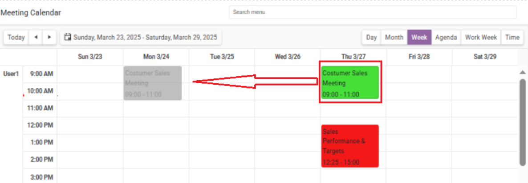Select the Fri 3/28 date header
The width and height of the screenshot is (528, 183).
[419, 57]
